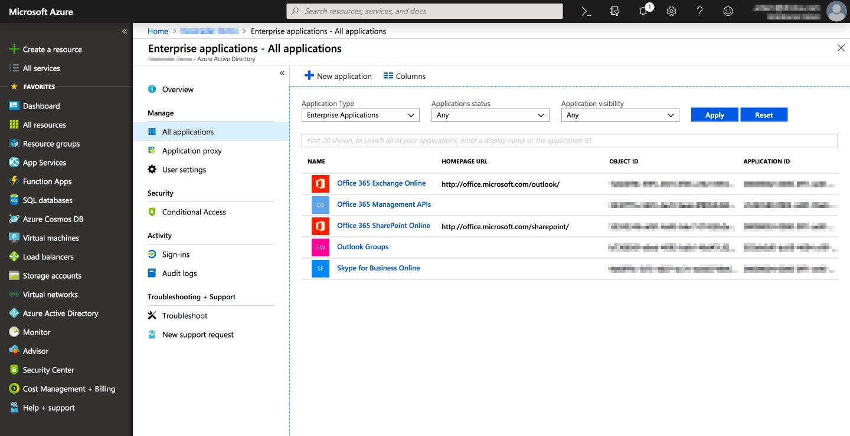Image resolution: width=850 pixels, height=436 pixels.
Task: Open directory and subscription filter icon
Action: [614, 11]
